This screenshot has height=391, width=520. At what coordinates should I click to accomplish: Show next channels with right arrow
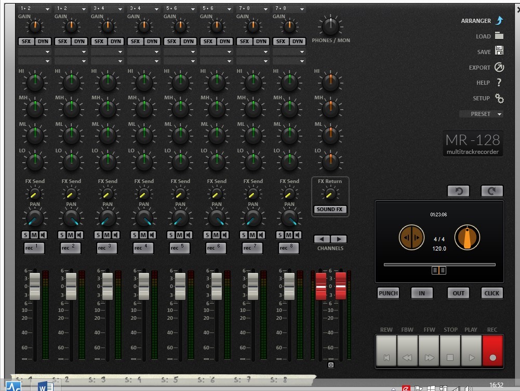(339, 239)
